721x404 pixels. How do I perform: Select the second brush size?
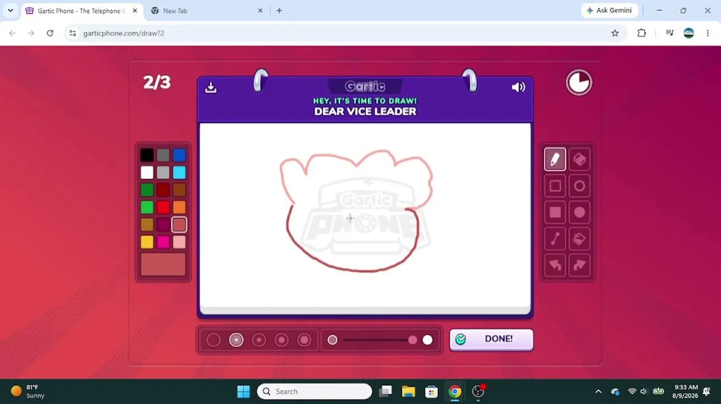click(x=236, y=339)
